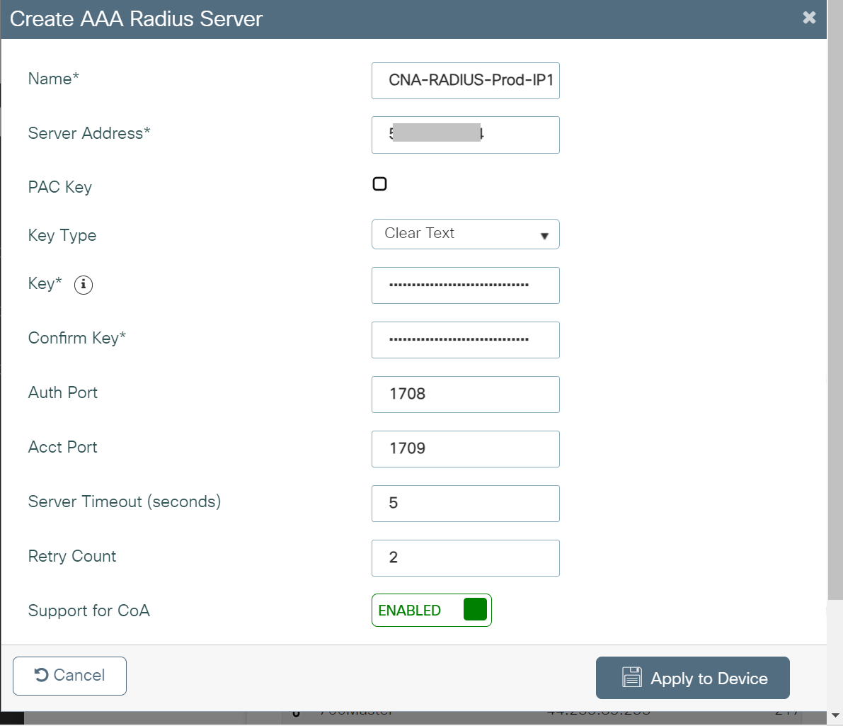Cancel the Radius server creation
This screenshot has height=726, width=843.
69,676
